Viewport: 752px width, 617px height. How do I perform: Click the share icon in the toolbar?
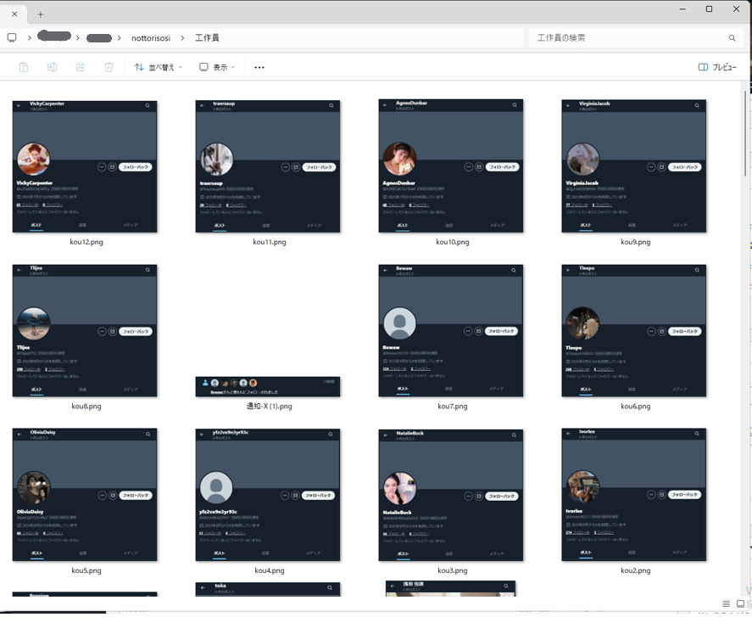click(81, 67)
